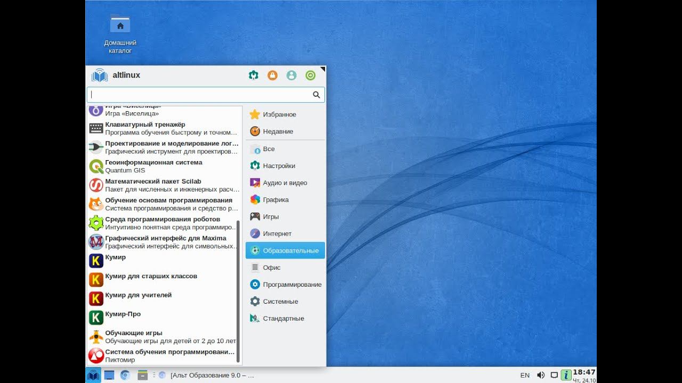The height and width of the screenshot is (383, 682).
Task: Select the Избранное favorites category
Action: [x=285, y=114]
